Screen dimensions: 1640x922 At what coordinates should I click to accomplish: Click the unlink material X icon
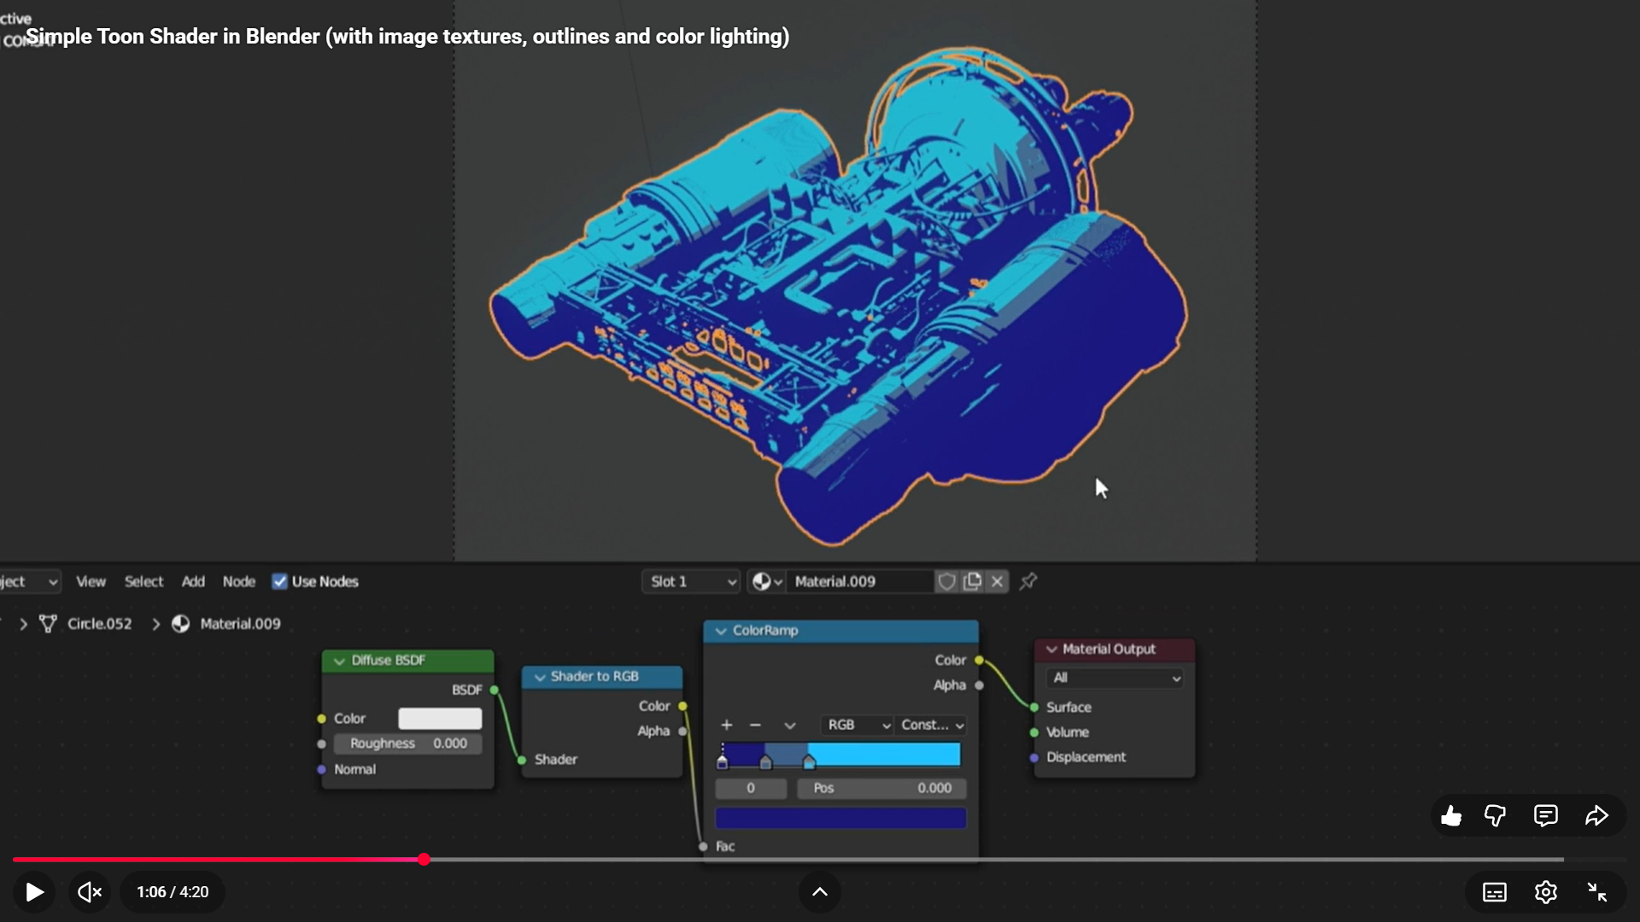coord(997,581)
